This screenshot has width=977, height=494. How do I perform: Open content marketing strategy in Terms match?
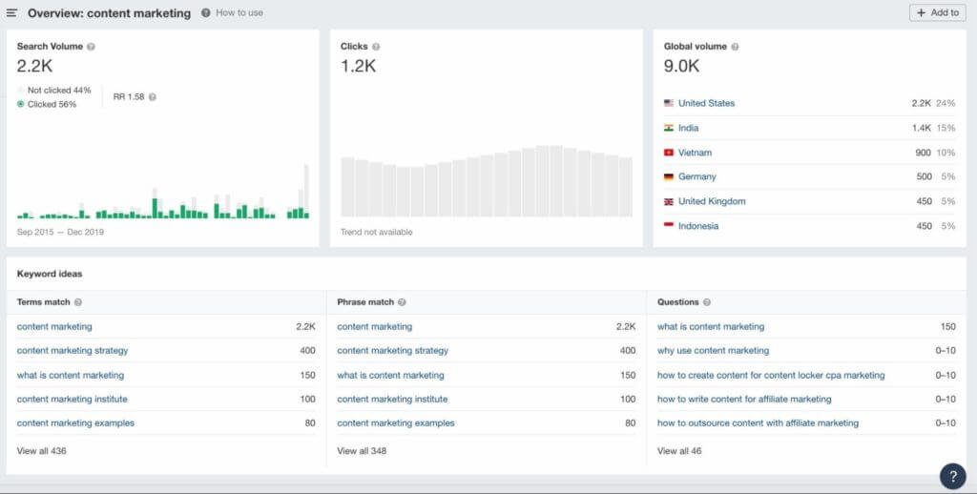pyautogui.click(x=73, y=351)
